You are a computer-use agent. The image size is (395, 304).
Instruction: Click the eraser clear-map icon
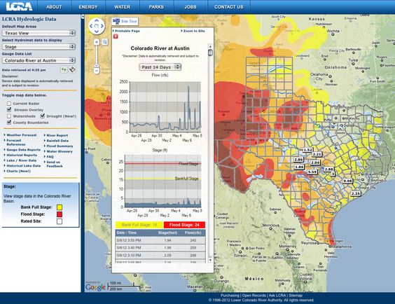[x=73, y=69]
